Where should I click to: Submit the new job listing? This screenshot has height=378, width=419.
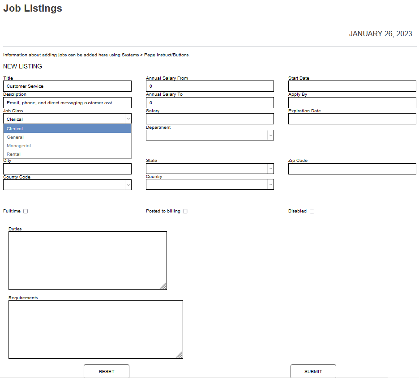[313, 371]
